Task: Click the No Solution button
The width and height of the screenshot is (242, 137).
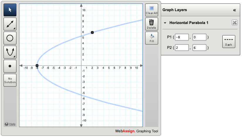Action: 10,80
